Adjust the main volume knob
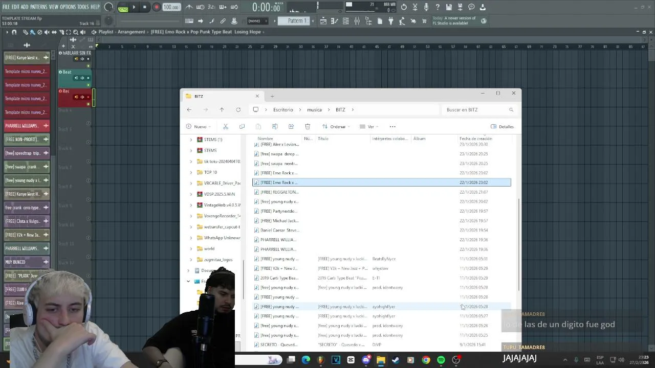The width and height of the screenshot is (655, 368). pyautogui.click(x=108, y=7)
